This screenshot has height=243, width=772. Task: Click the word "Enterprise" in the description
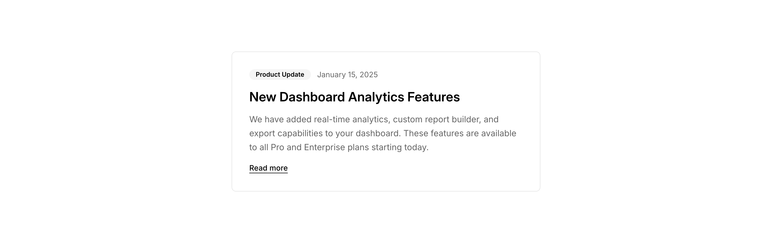[324, 147]
